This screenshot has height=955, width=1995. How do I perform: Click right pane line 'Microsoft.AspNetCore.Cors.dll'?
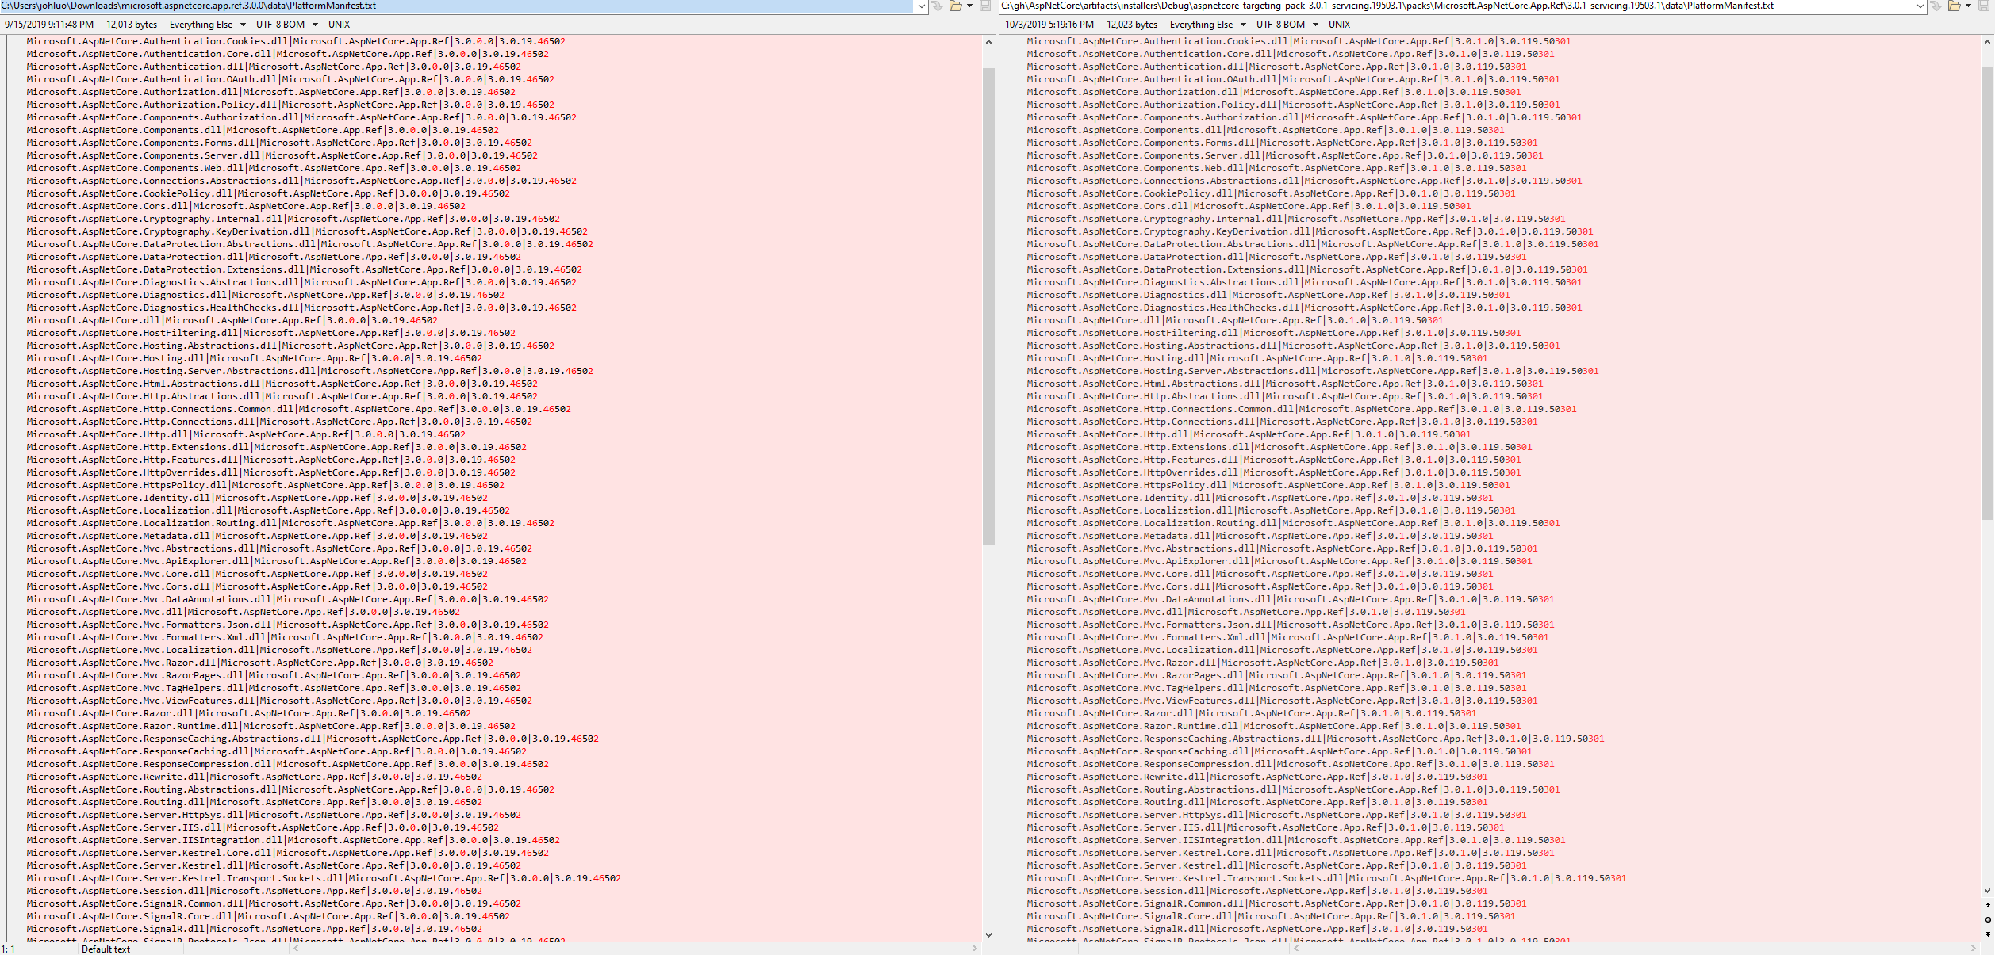tap(1249, 206)
